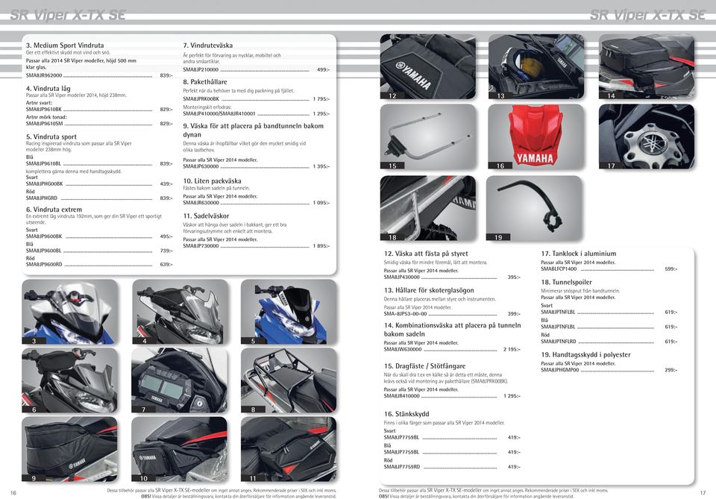Select part number SMABLFCP1400

tap(559, 269)
